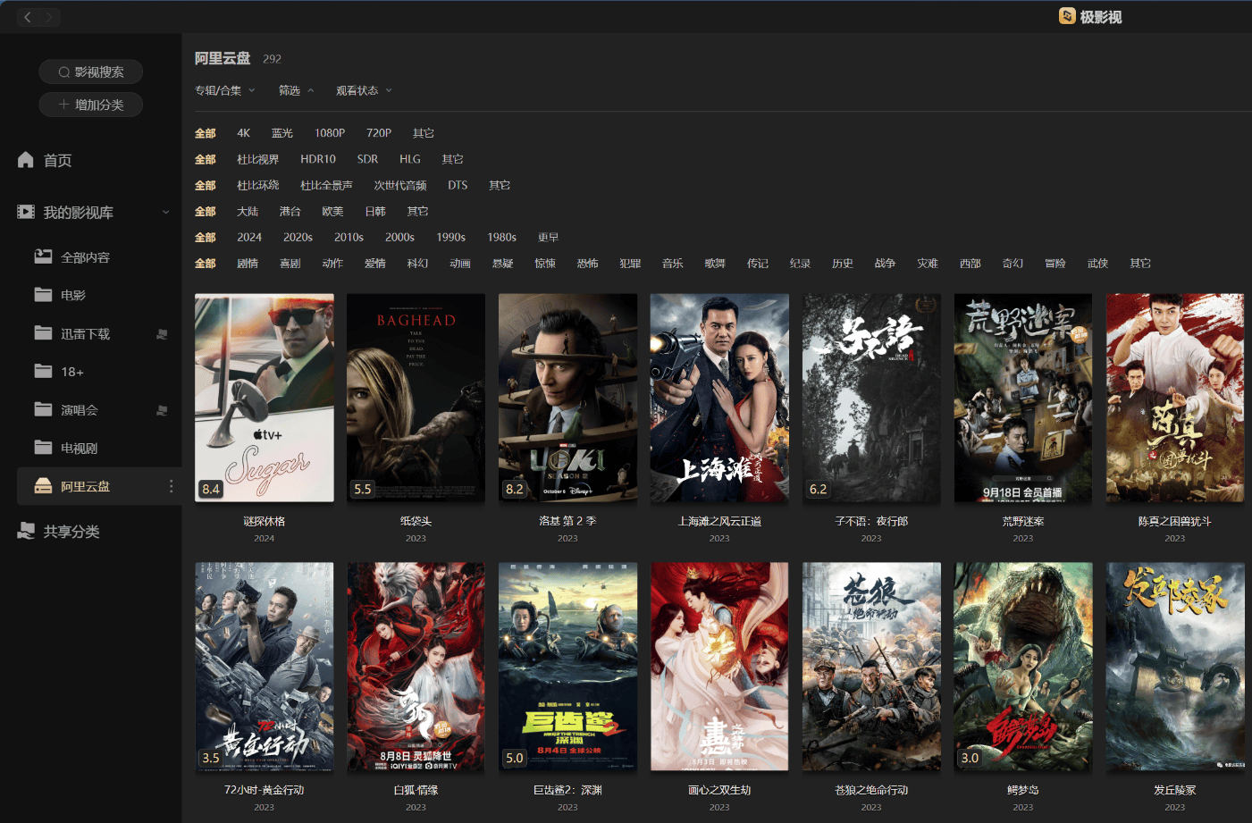Open the 上海滩之风云正道 poster
This screenshot has height=823, width=1252.
719,398
